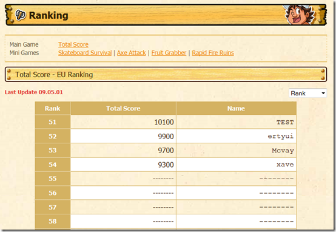336x232 pixels.
Task: Select score 9300 cell
Action: pyautogui.click(x=123, y=165)
